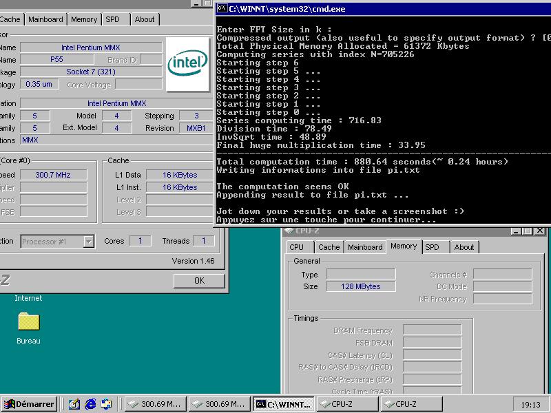This screenshot has height=413, width=551.
Task: Click the empty Level 2 cache field
Action: [x=180, y=200]
